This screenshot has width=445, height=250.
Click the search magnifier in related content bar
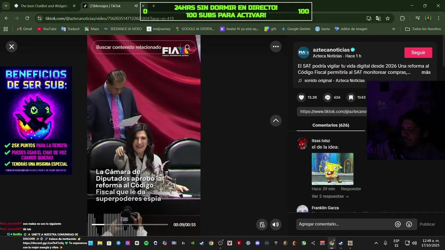(187, 47)
